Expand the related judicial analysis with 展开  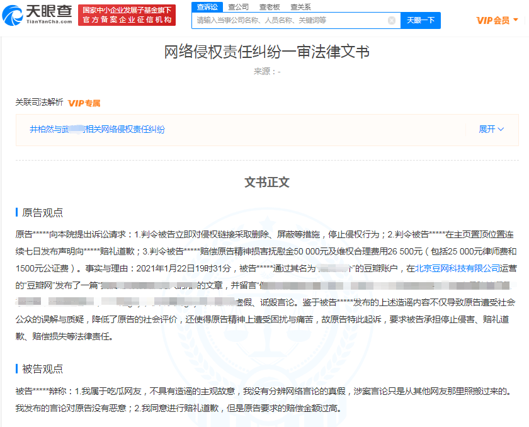(x=491, y=129)
